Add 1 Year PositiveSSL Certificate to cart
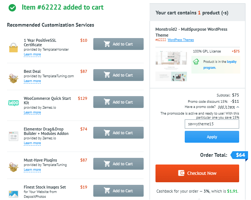Image resolution: width=251 pixels, height=200 pixels. (x=118, y=44)
